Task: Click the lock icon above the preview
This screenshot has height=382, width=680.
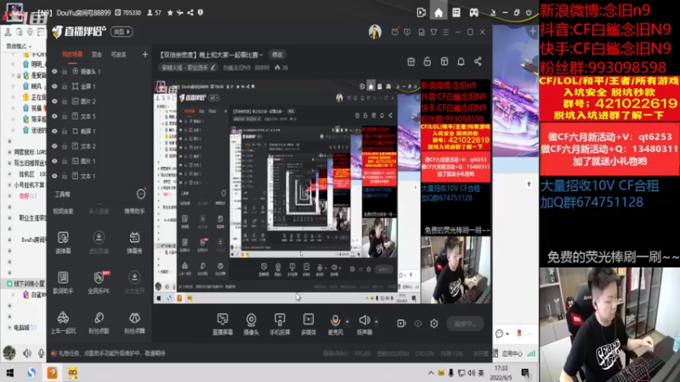Action: [428, 61]
